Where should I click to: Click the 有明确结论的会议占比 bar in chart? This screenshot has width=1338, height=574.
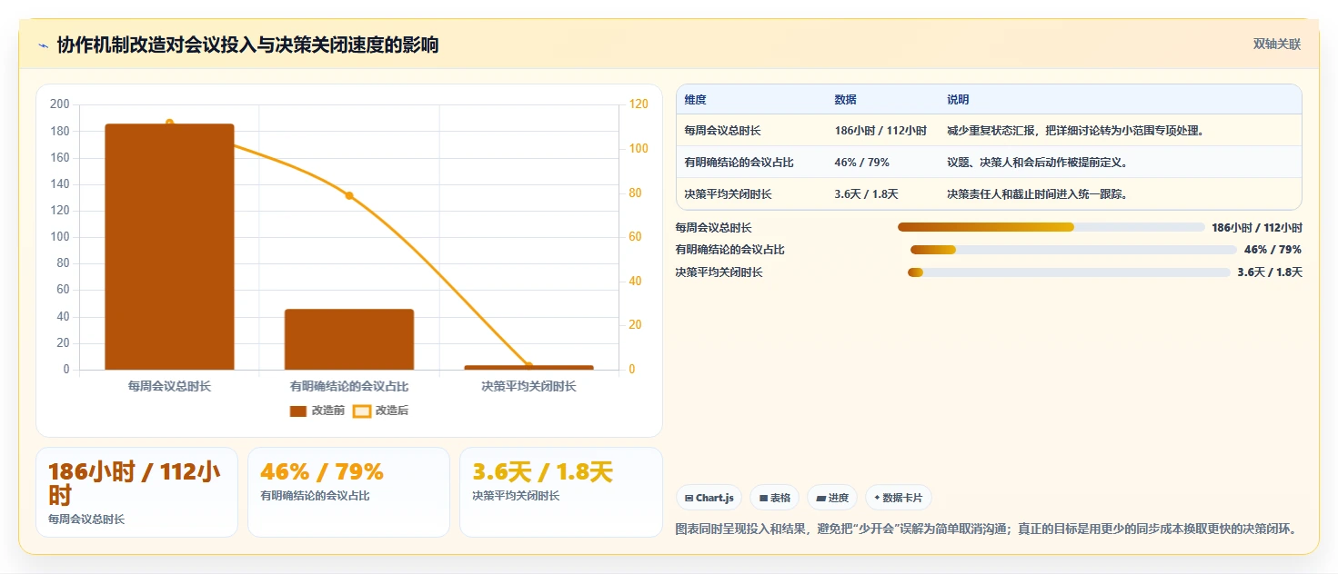click(349, 340)
